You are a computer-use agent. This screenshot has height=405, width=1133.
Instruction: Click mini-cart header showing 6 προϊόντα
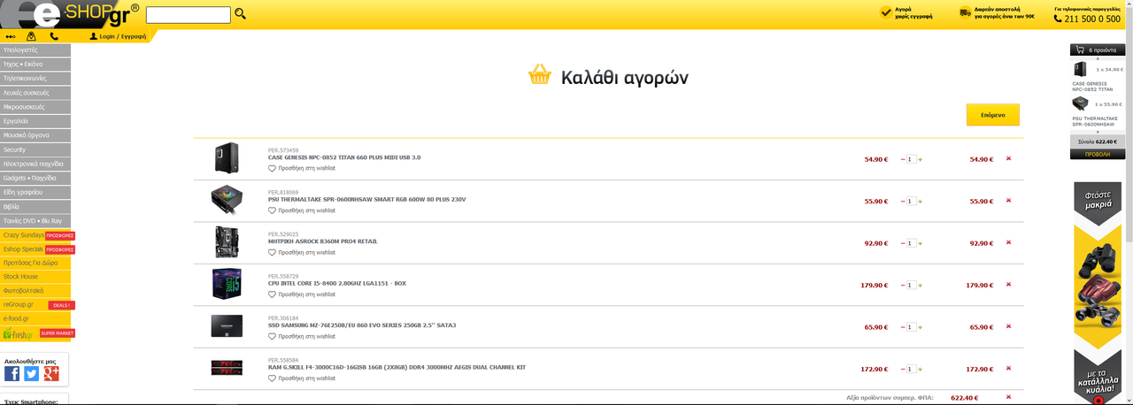1097,50
